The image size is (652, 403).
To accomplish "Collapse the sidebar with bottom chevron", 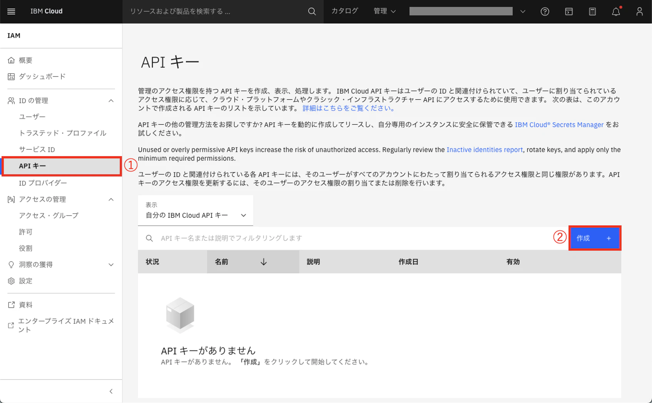I will 111,391.
